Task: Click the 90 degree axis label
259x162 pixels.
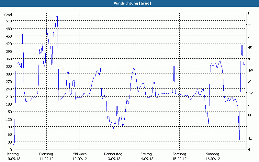Action: click(x=10, y=127)
